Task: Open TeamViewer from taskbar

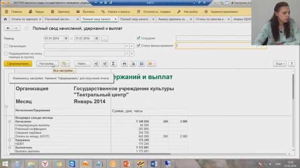Action: [72, 164]
